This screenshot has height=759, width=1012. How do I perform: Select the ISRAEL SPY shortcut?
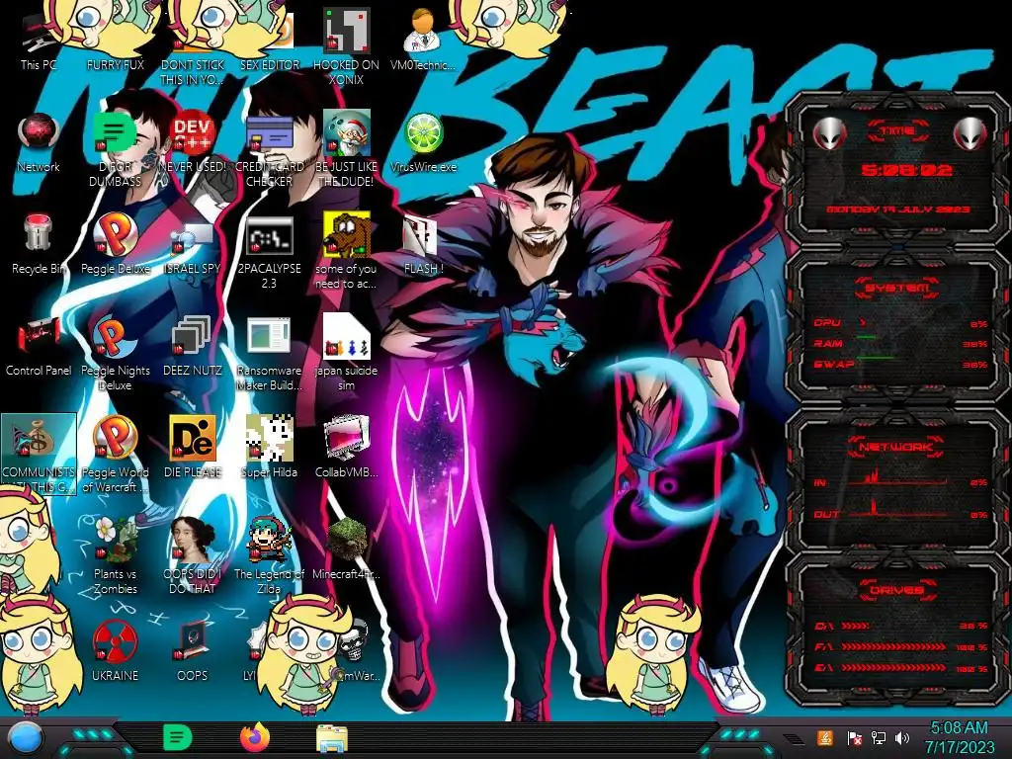click(x=192, y=247)
